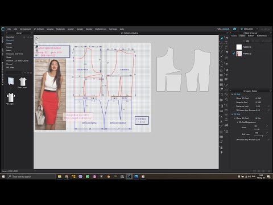Click the detach icon on the Object Browser header
273x205 pixels.
(271, 33)
